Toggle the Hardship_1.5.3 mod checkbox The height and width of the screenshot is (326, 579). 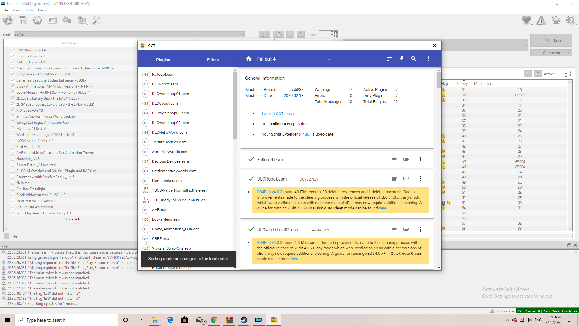[12, 158]
